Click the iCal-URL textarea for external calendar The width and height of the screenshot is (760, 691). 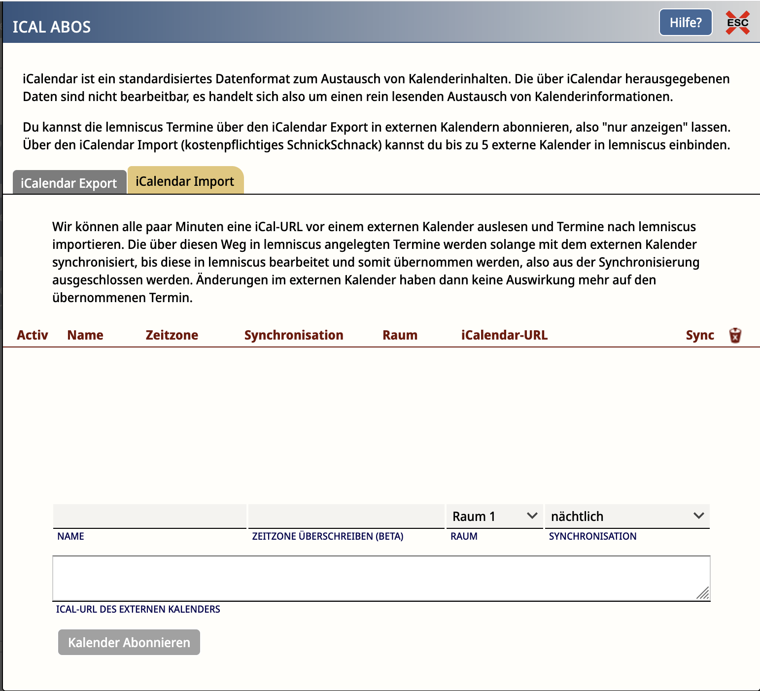pyautogui.click(x=381, y=578)
